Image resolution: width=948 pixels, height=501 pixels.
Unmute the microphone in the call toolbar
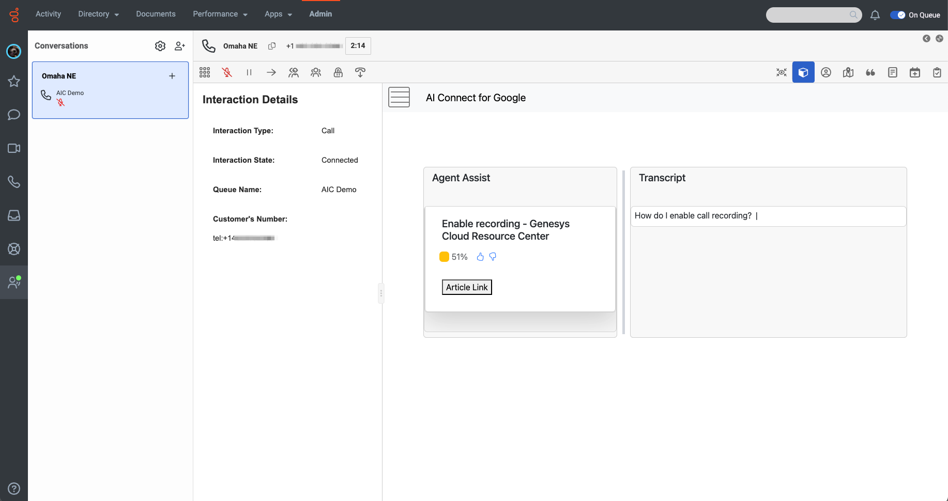[227, 72]
